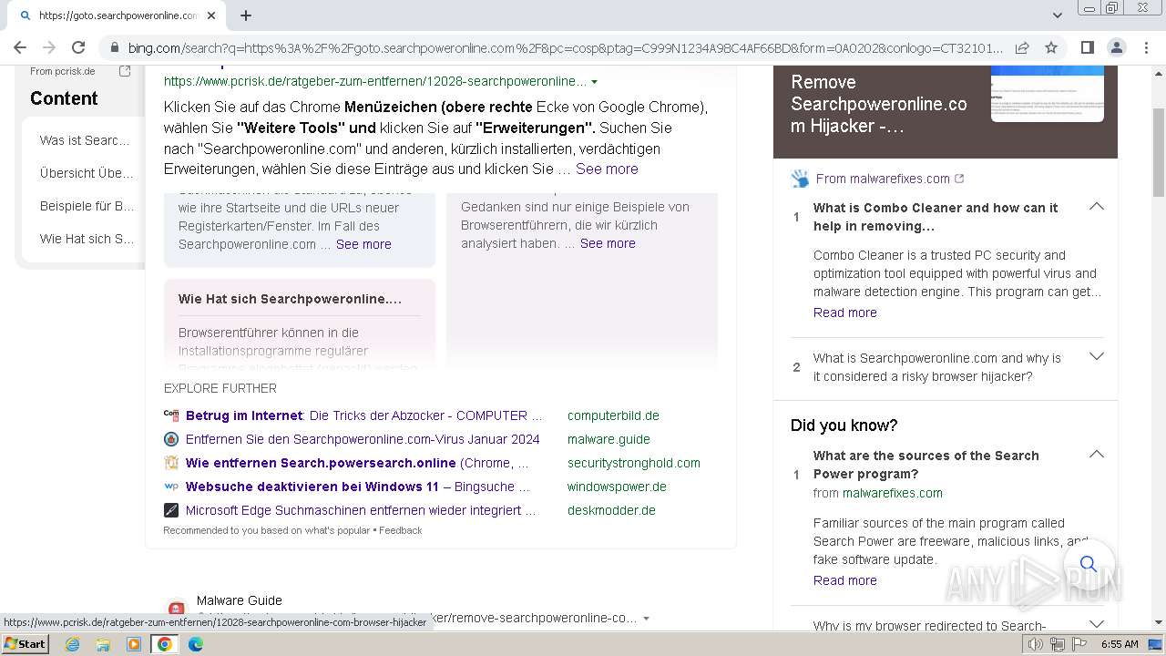Click See more in Browserentführern card

point(608,243)
